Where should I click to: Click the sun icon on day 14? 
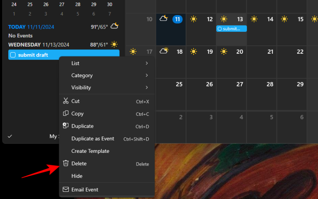pos(254,19)
